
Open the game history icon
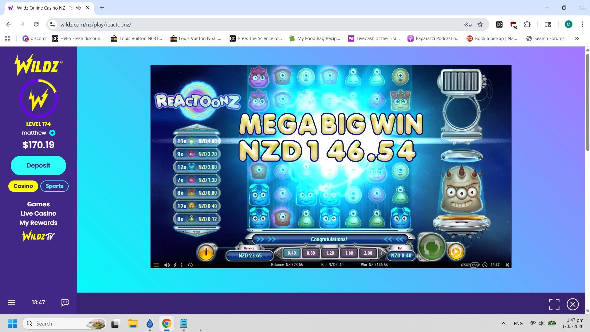click(190, 265)
